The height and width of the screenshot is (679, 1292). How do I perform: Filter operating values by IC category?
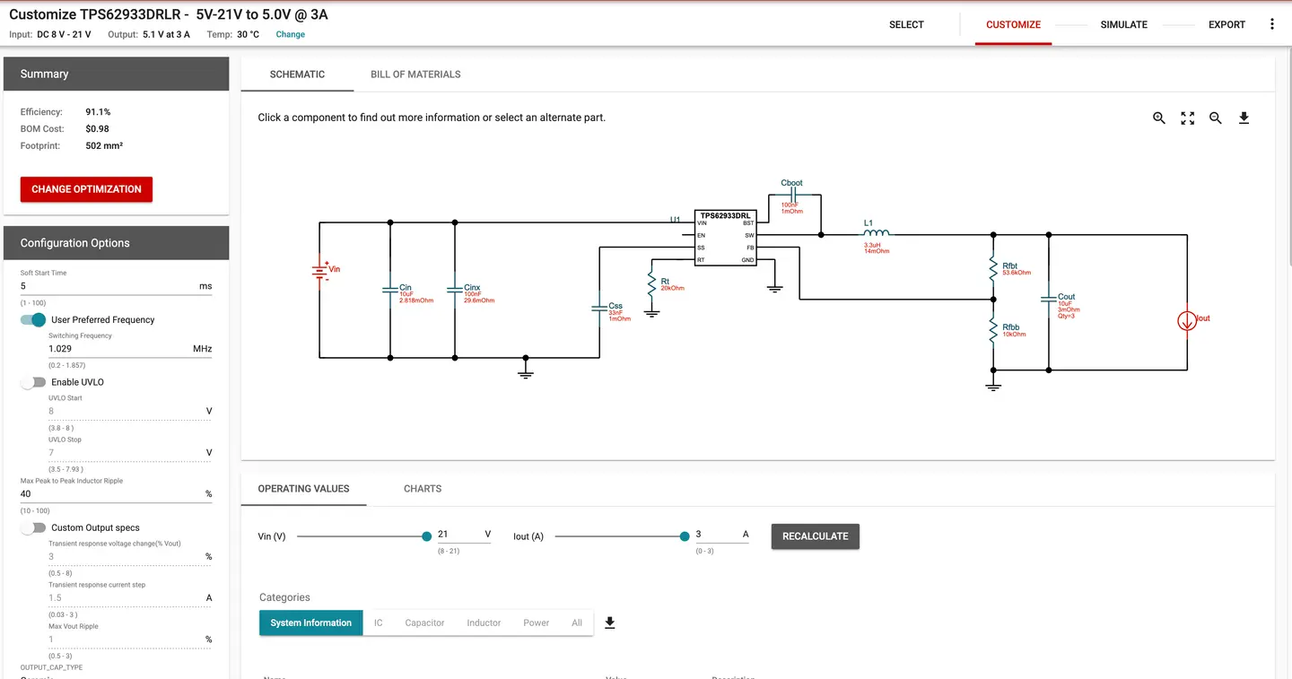(x=379, y=622)
